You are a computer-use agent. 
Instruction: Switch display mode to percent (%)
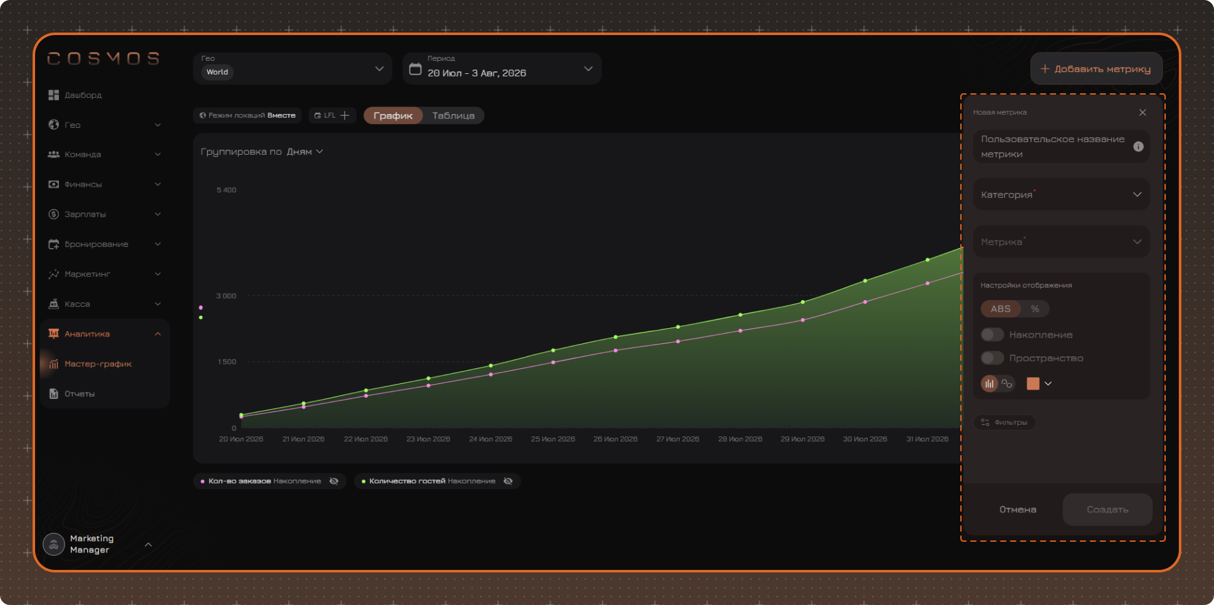(x=1035, y=309)
